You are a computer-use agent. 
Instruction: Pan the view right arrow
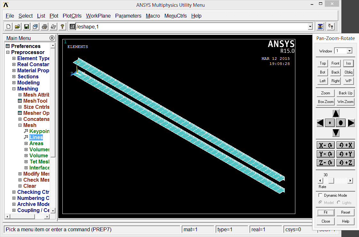(351, 123)
